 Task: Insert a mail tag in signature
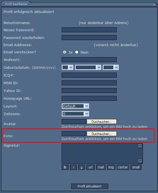tap(101, 167)
